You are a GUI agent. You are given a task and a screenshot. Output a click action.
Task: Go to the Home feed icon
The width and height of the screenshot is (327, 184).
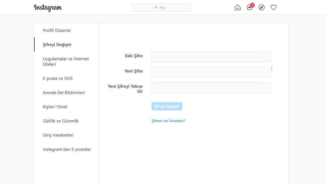[x=238, y=8]
